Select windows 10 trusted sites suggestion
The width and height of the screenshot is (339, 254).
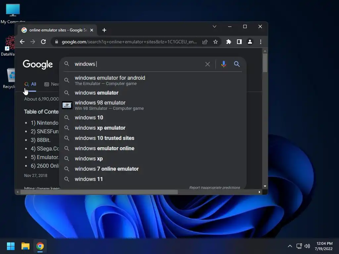click(153, 138)
